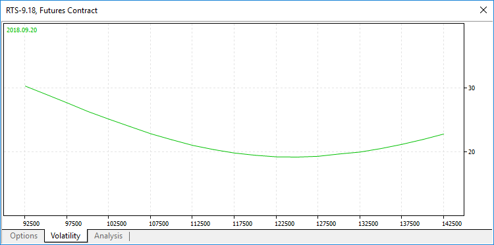Click the 142500 strike axis label
This screenshot has height=245, width=494.
[452, 223]
